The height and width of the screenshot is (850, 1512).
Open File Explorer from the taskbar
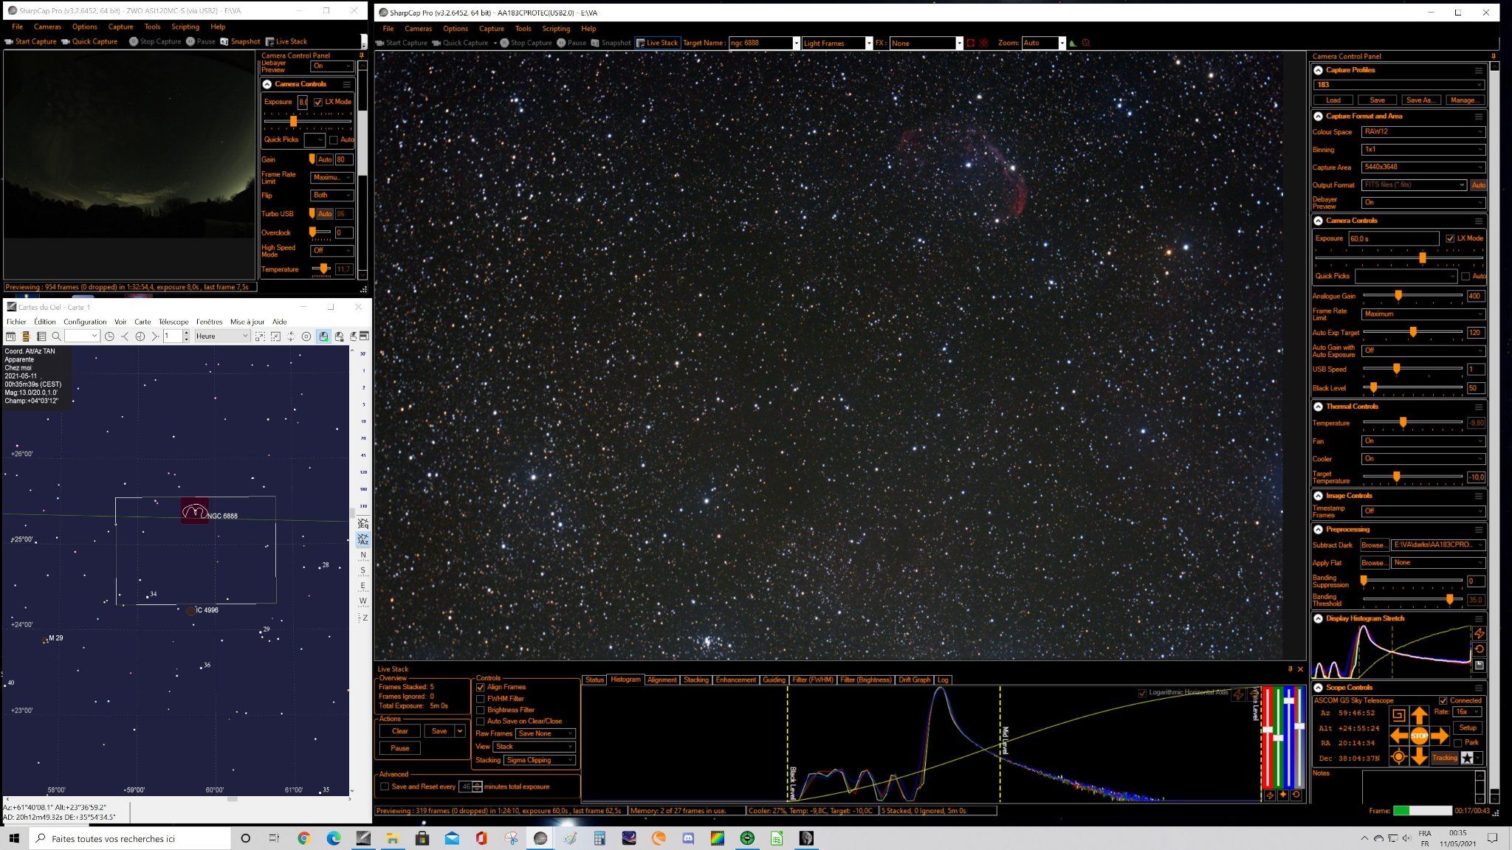pyautogui.click(x=392, y=838)
